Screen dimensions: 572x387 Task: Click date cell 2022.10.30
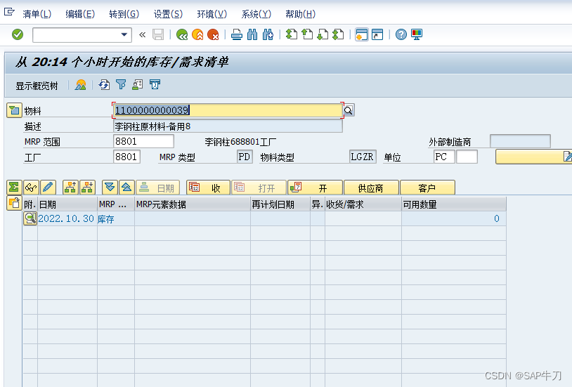66,219
